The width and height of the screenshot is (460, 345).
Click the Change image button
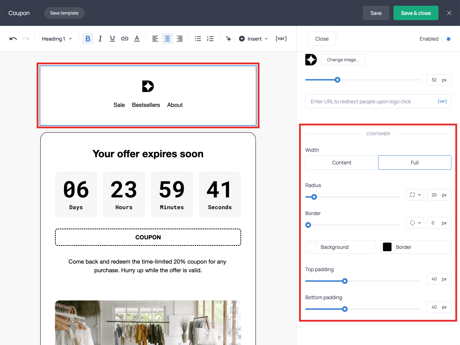(343, 60)
